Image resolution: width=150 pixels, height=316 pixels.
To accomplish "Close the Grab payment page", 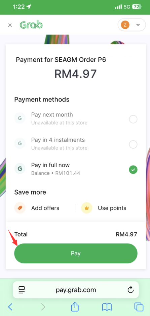I will click(x=10, y=25).
